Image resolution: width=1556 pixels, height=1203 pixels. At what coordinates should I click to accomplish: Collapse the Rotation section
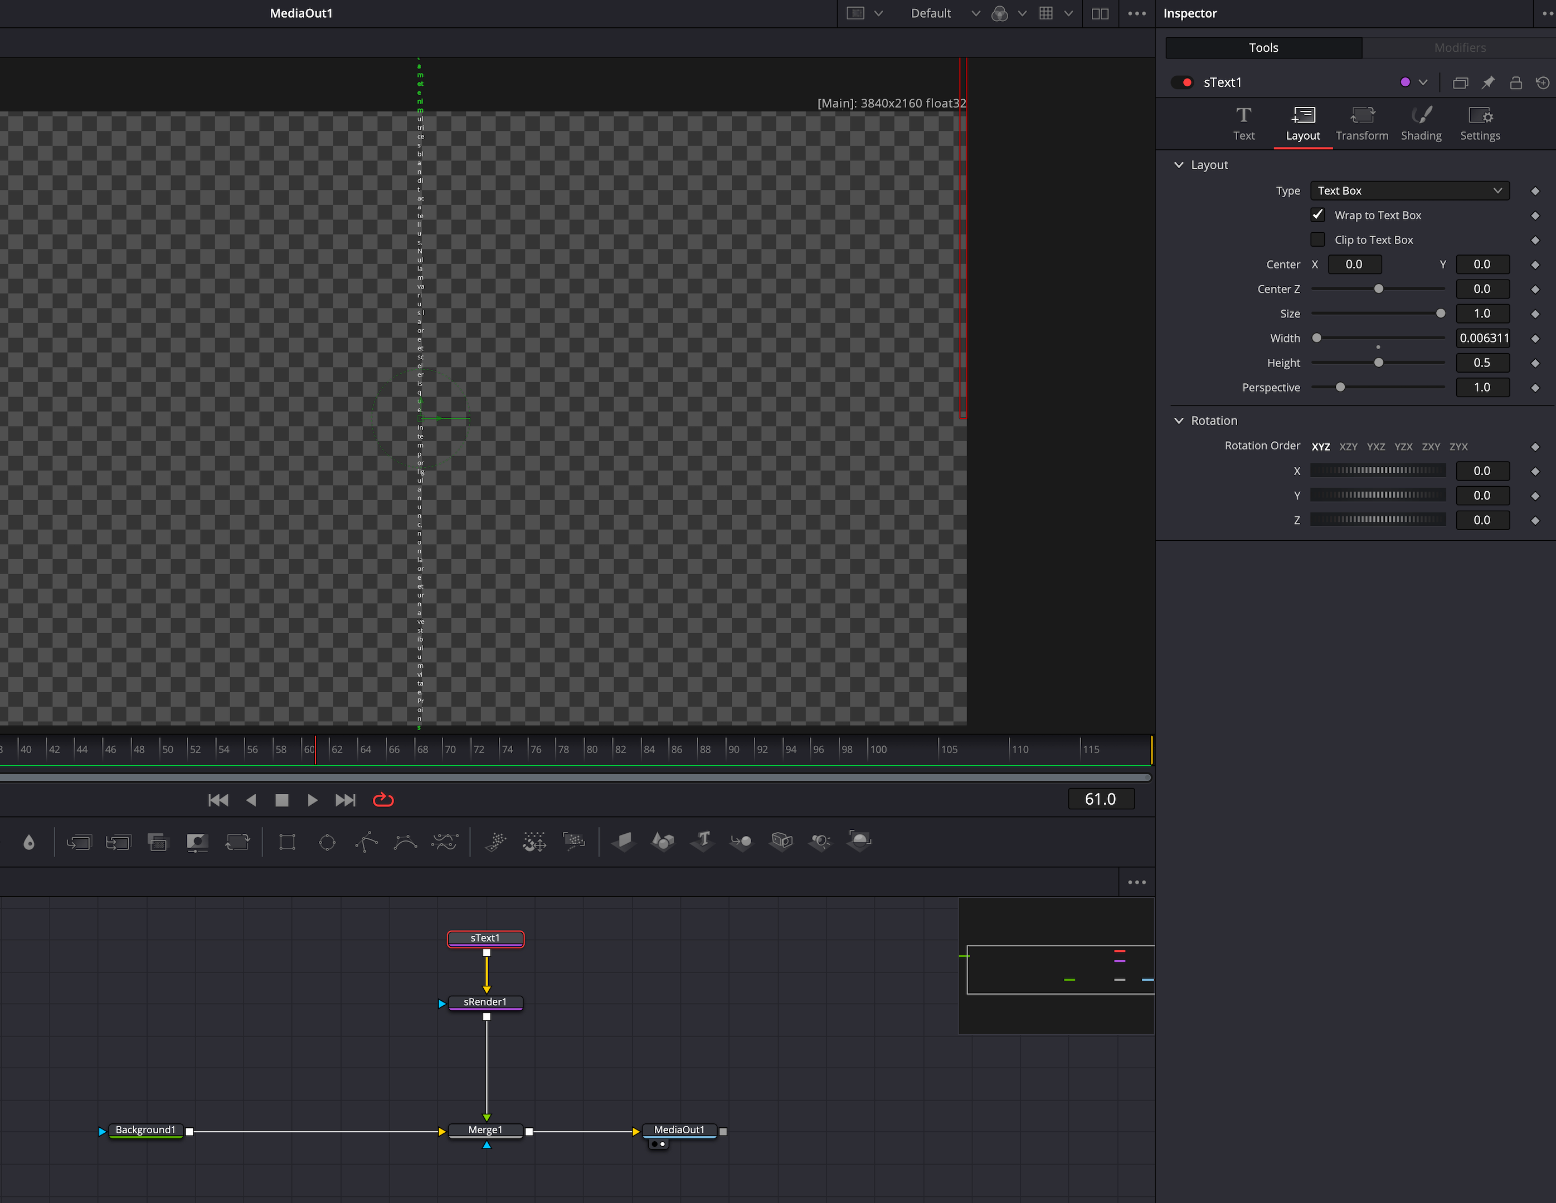pos(1179,420)
